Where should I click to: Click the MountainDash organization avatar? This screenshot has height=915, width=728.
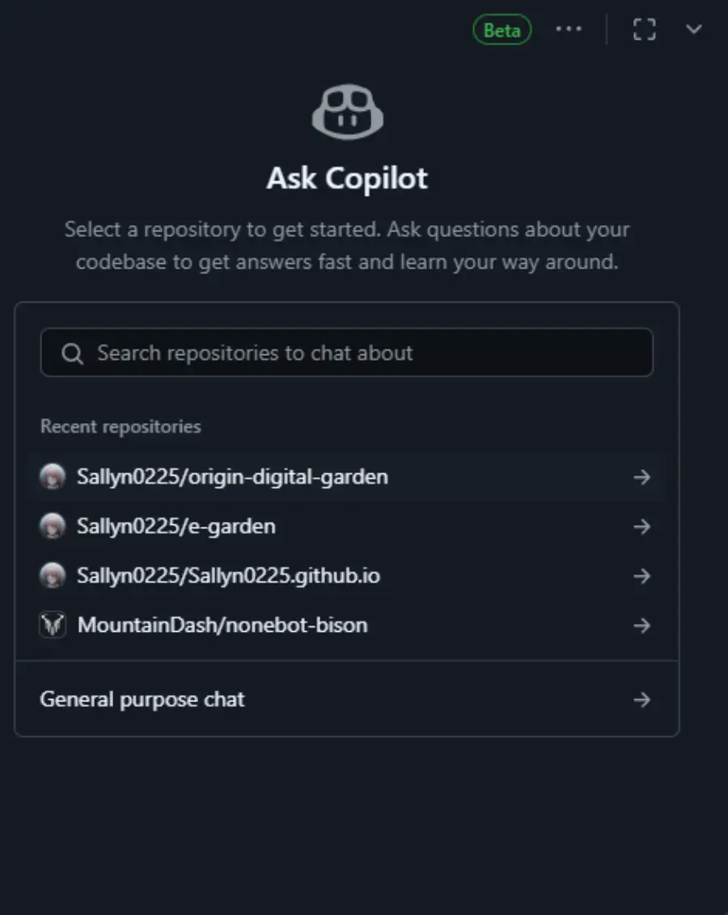tap(52, 625)
